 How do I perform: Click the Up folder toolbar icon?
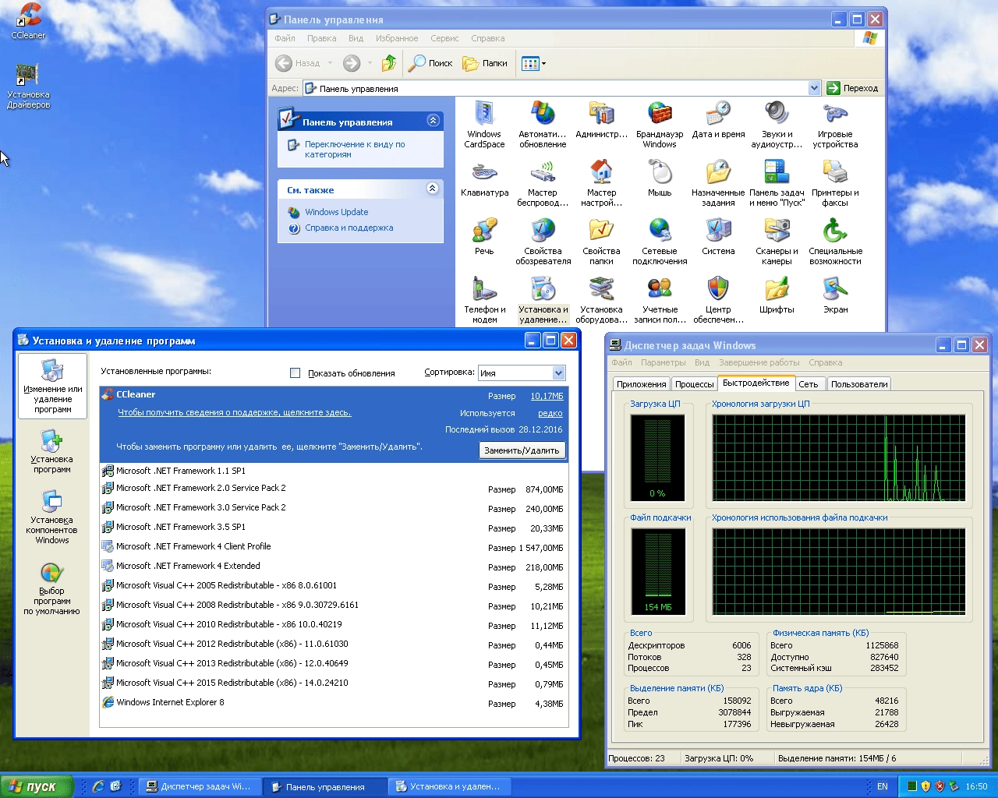pyautogui.click(x=388, y=63)
